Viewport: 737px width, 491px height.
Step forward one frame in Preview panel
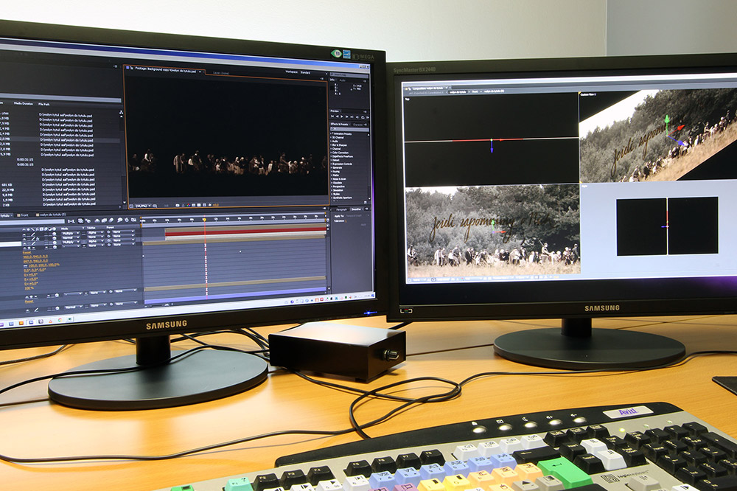point(347,116)
